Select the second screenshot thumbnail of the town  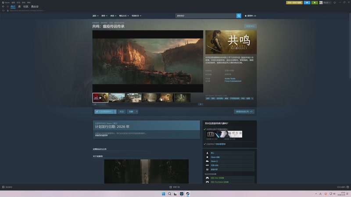[x=117, y=98]
